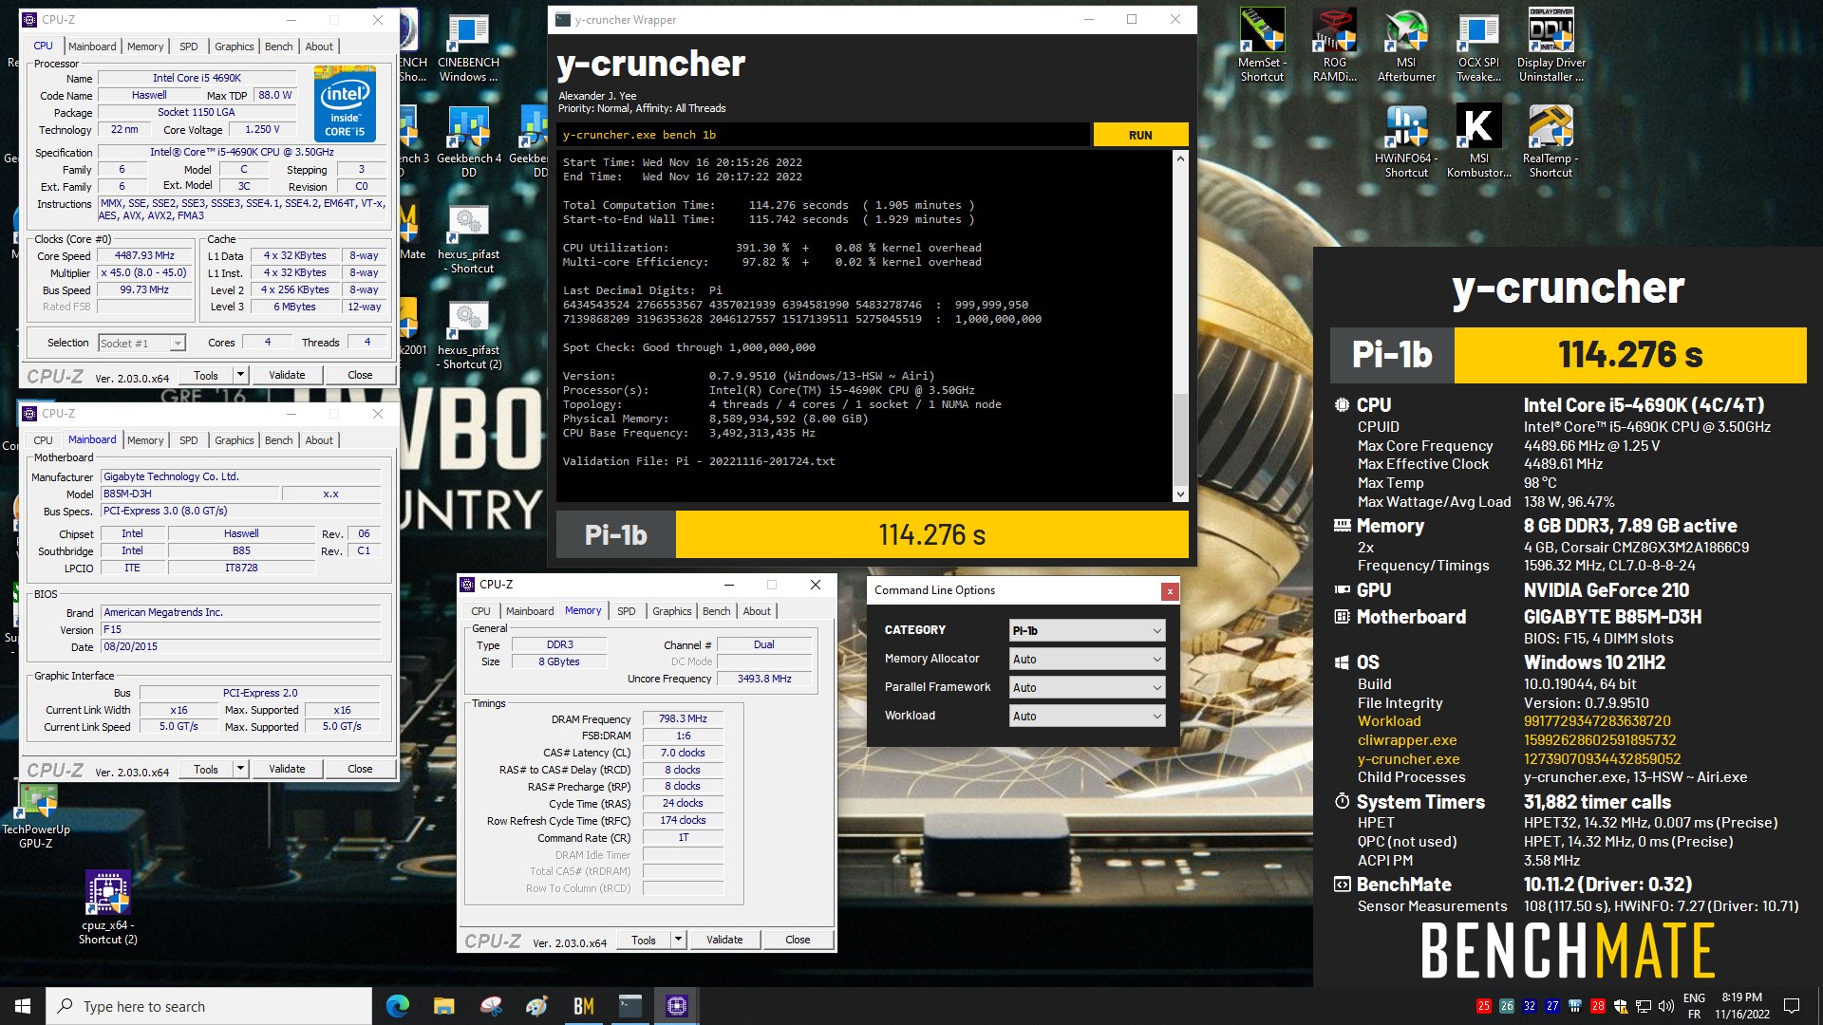Open the ROG RAMDisk desktop icon
1823x1025 pixels.
point(1334,45)
